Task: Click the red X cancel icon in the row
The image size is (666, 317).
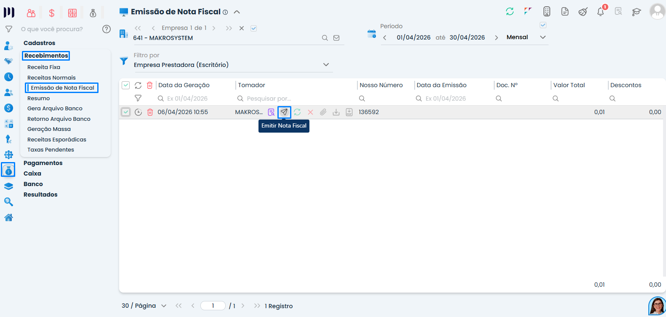Action: (x=310, y=112)
